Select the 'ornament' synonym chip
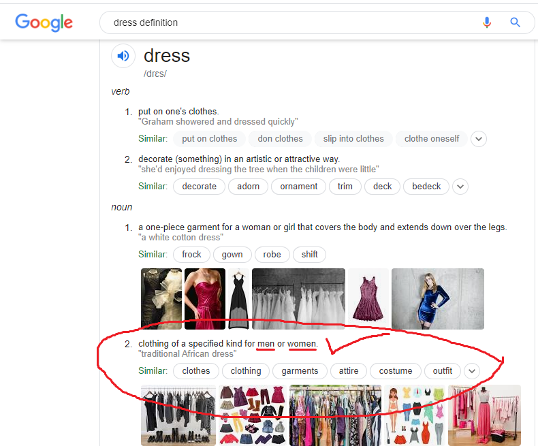Image resolution: width=538 pixels, height=446 pixels. pos(298,187)
